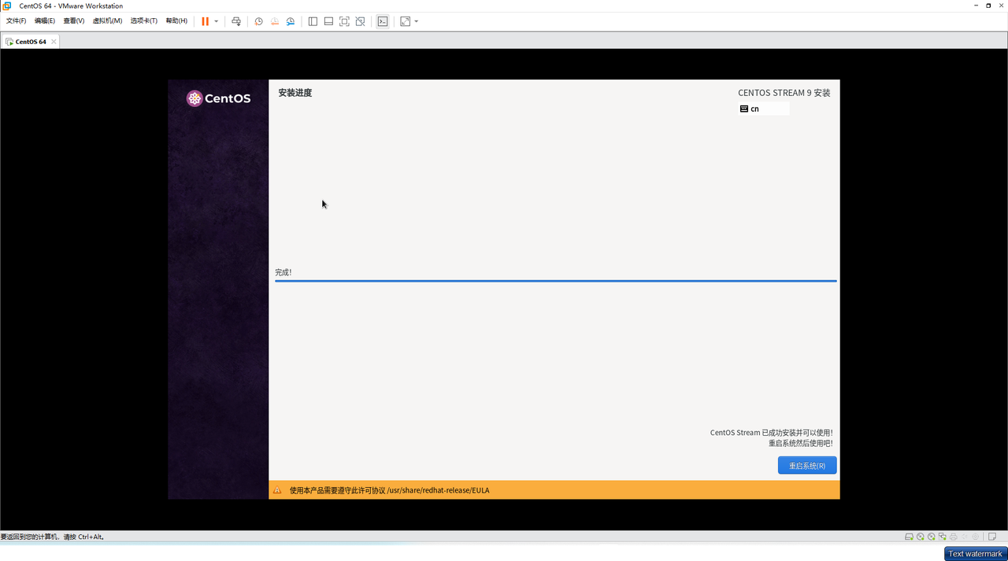Enter full screen mode
1008x561 pixels.
(x=344, y=21)
